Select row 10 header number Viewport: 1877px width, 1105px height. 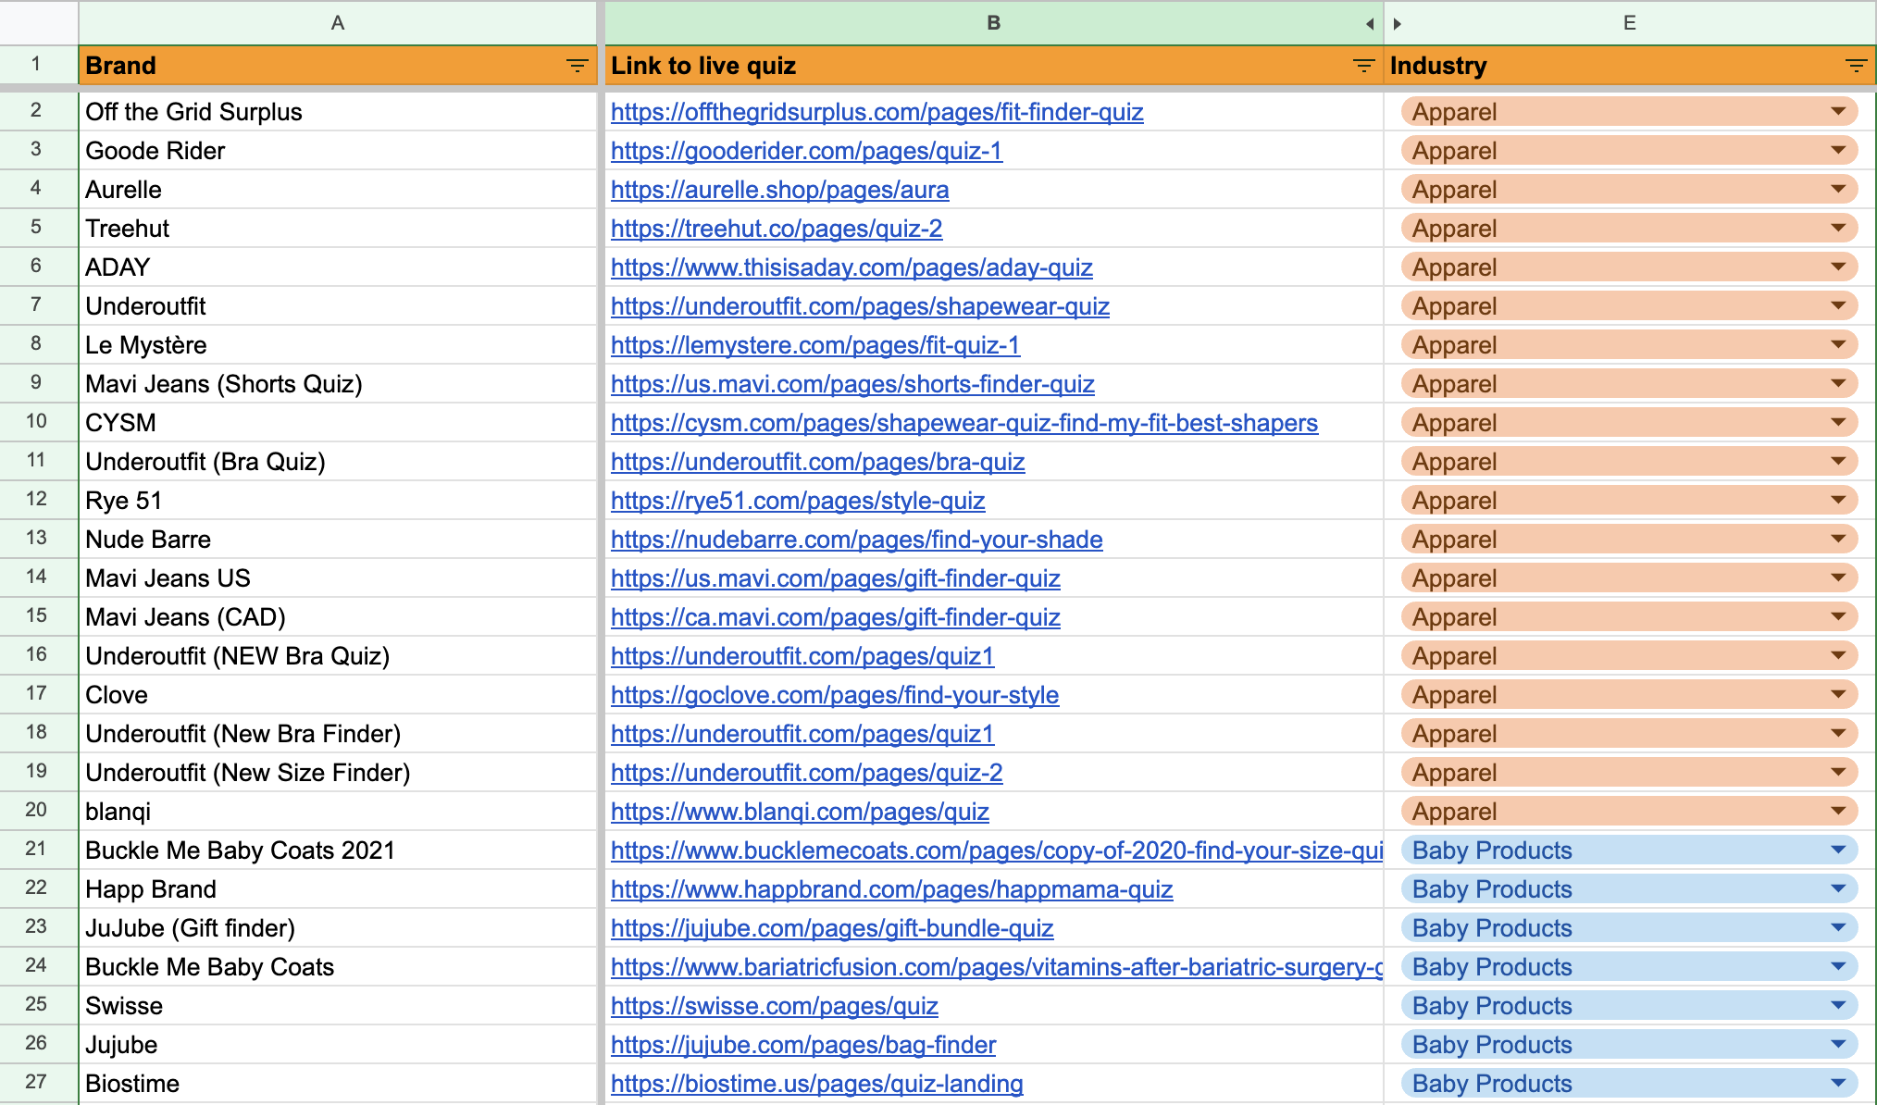37,422
